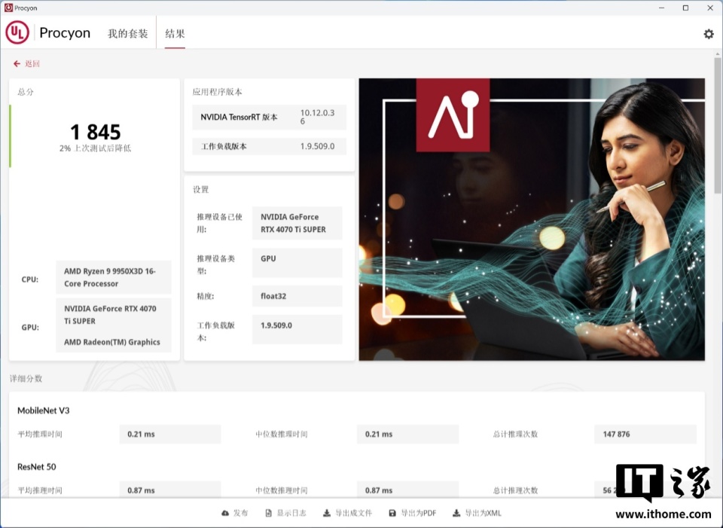This screenshot has width=723, height=528.
Task: Click the cloud icon beside 发布
Action: click(225, 513)
